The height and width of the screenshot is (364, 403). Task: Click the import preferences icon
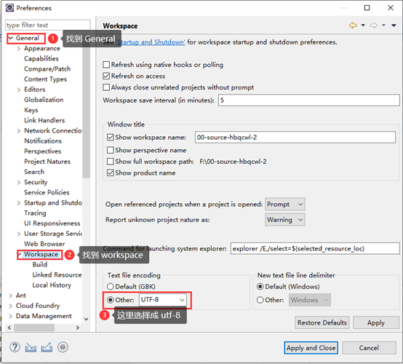click(x=31, y=347)
